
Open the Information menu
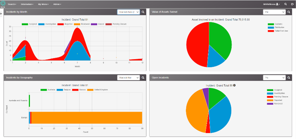coord(27,4)
